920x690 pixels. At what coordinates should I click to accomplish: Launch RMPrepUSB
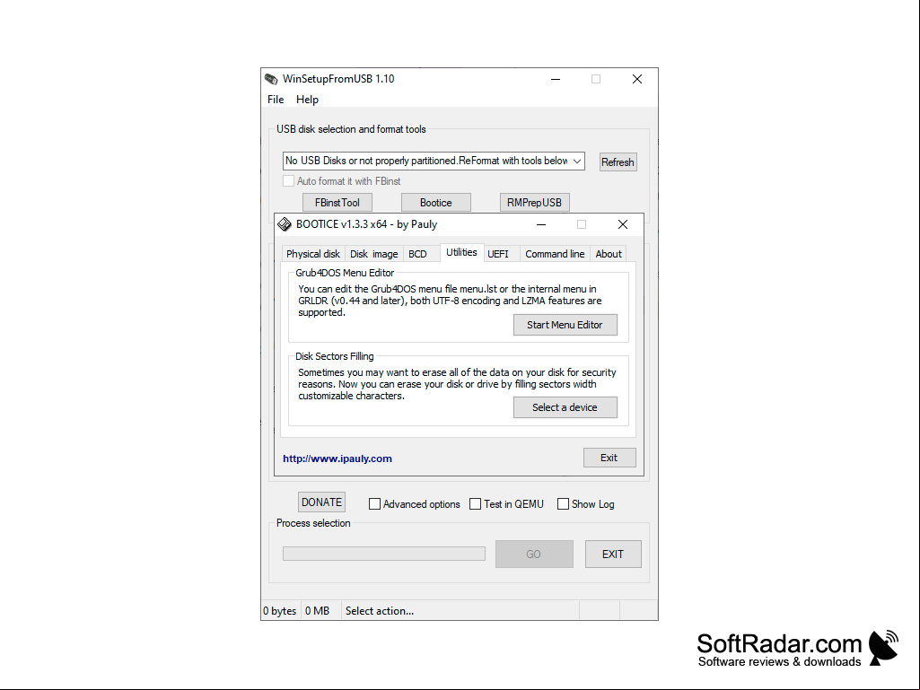[535, 203]
